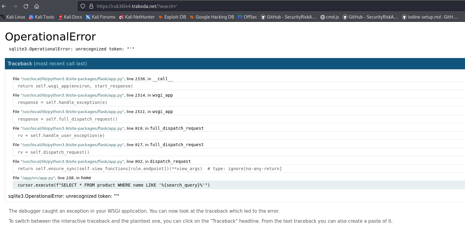Image resolution: width=465 pixels, height=230 pixels.
Task: Select the /app/src/app.py line 108 frame header
Action: 52,178
